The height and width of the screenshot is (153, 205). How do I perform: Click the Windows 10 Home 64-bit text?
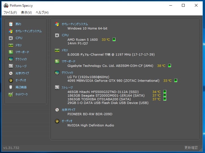tap(87, 28)
